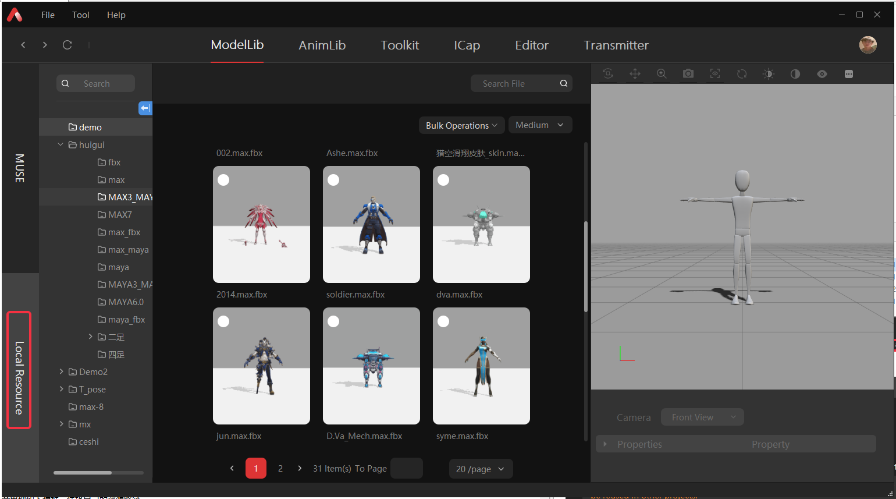Click the To Page number input box
The width and height of the screenshot is (896, 499).
407,468
